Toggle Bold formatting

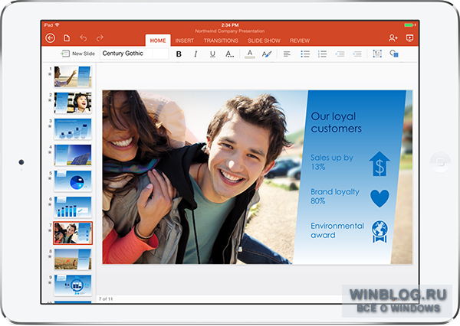coord(179,54)
